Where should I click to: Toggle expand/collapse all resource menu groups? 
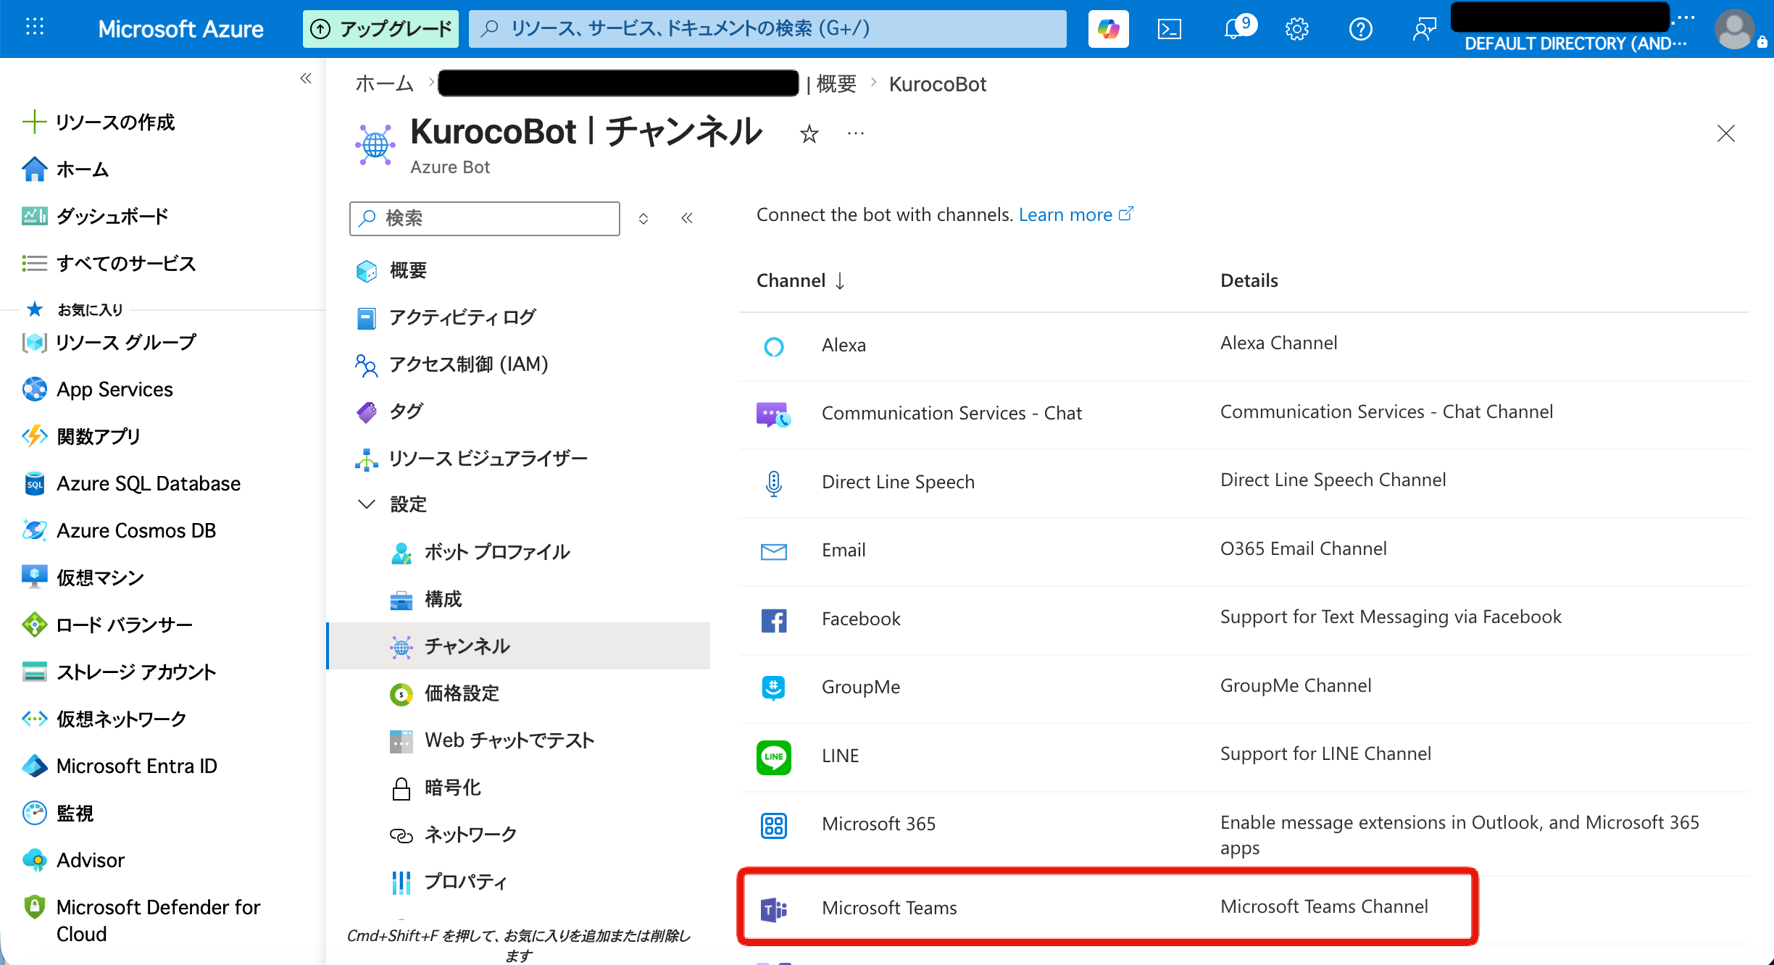644,218
